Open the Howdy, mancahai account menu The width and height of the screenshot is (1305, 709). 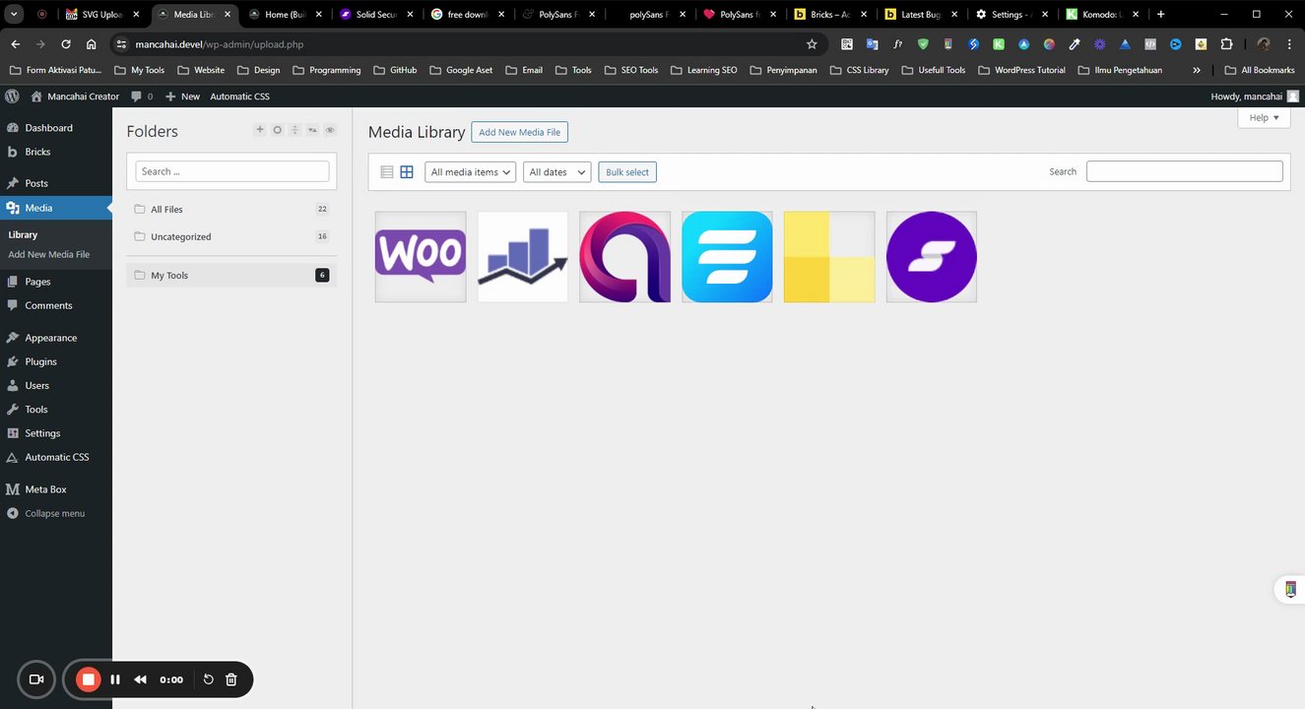pyautogui.click(x=1255, y=97)
